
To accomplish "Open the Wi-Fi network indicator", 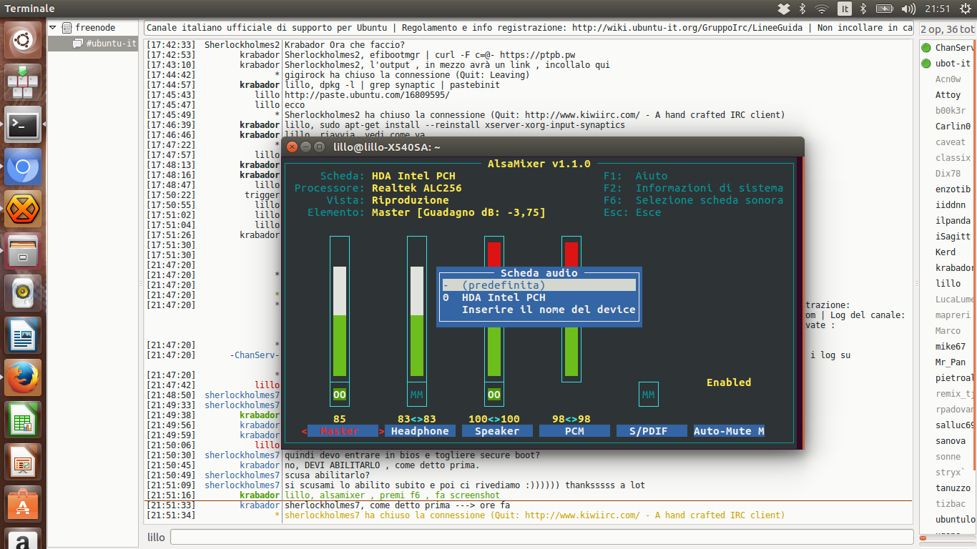I will click(x=822, y=9).
